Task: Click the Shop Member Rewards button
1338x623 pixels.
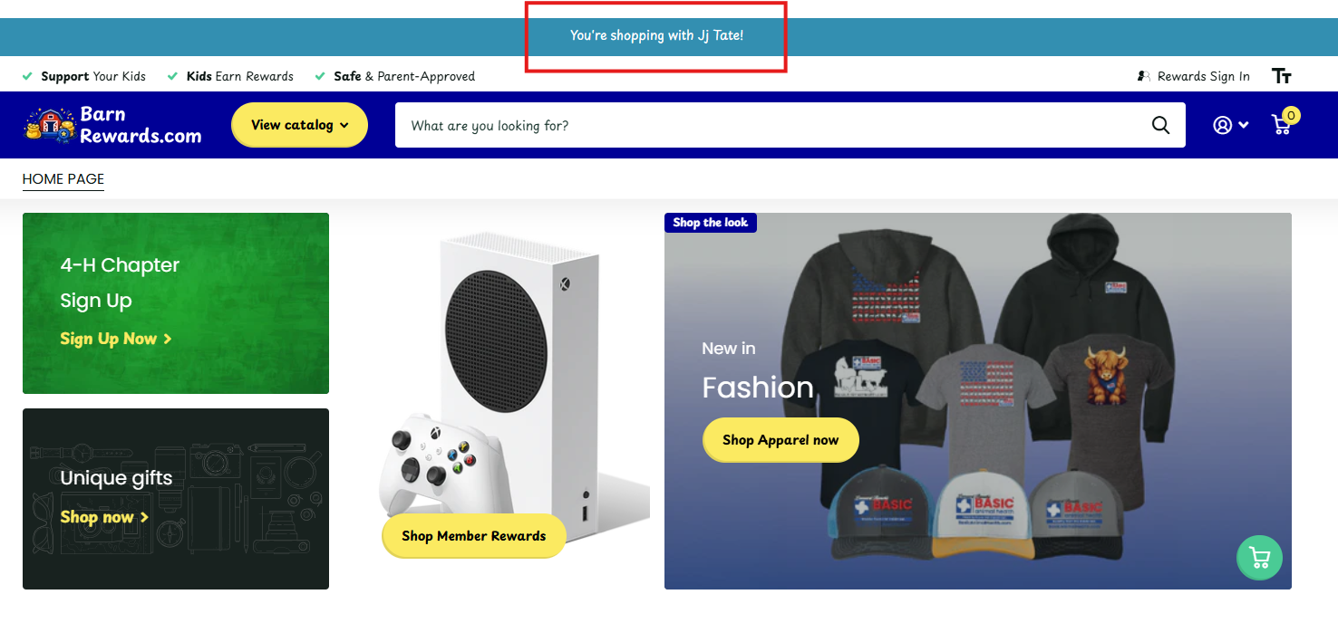Action: click(473, 536)
